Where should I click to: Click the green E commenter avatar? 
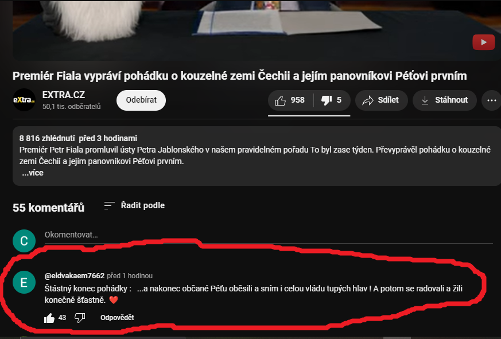pyautogui.click(x=24, y=282)
